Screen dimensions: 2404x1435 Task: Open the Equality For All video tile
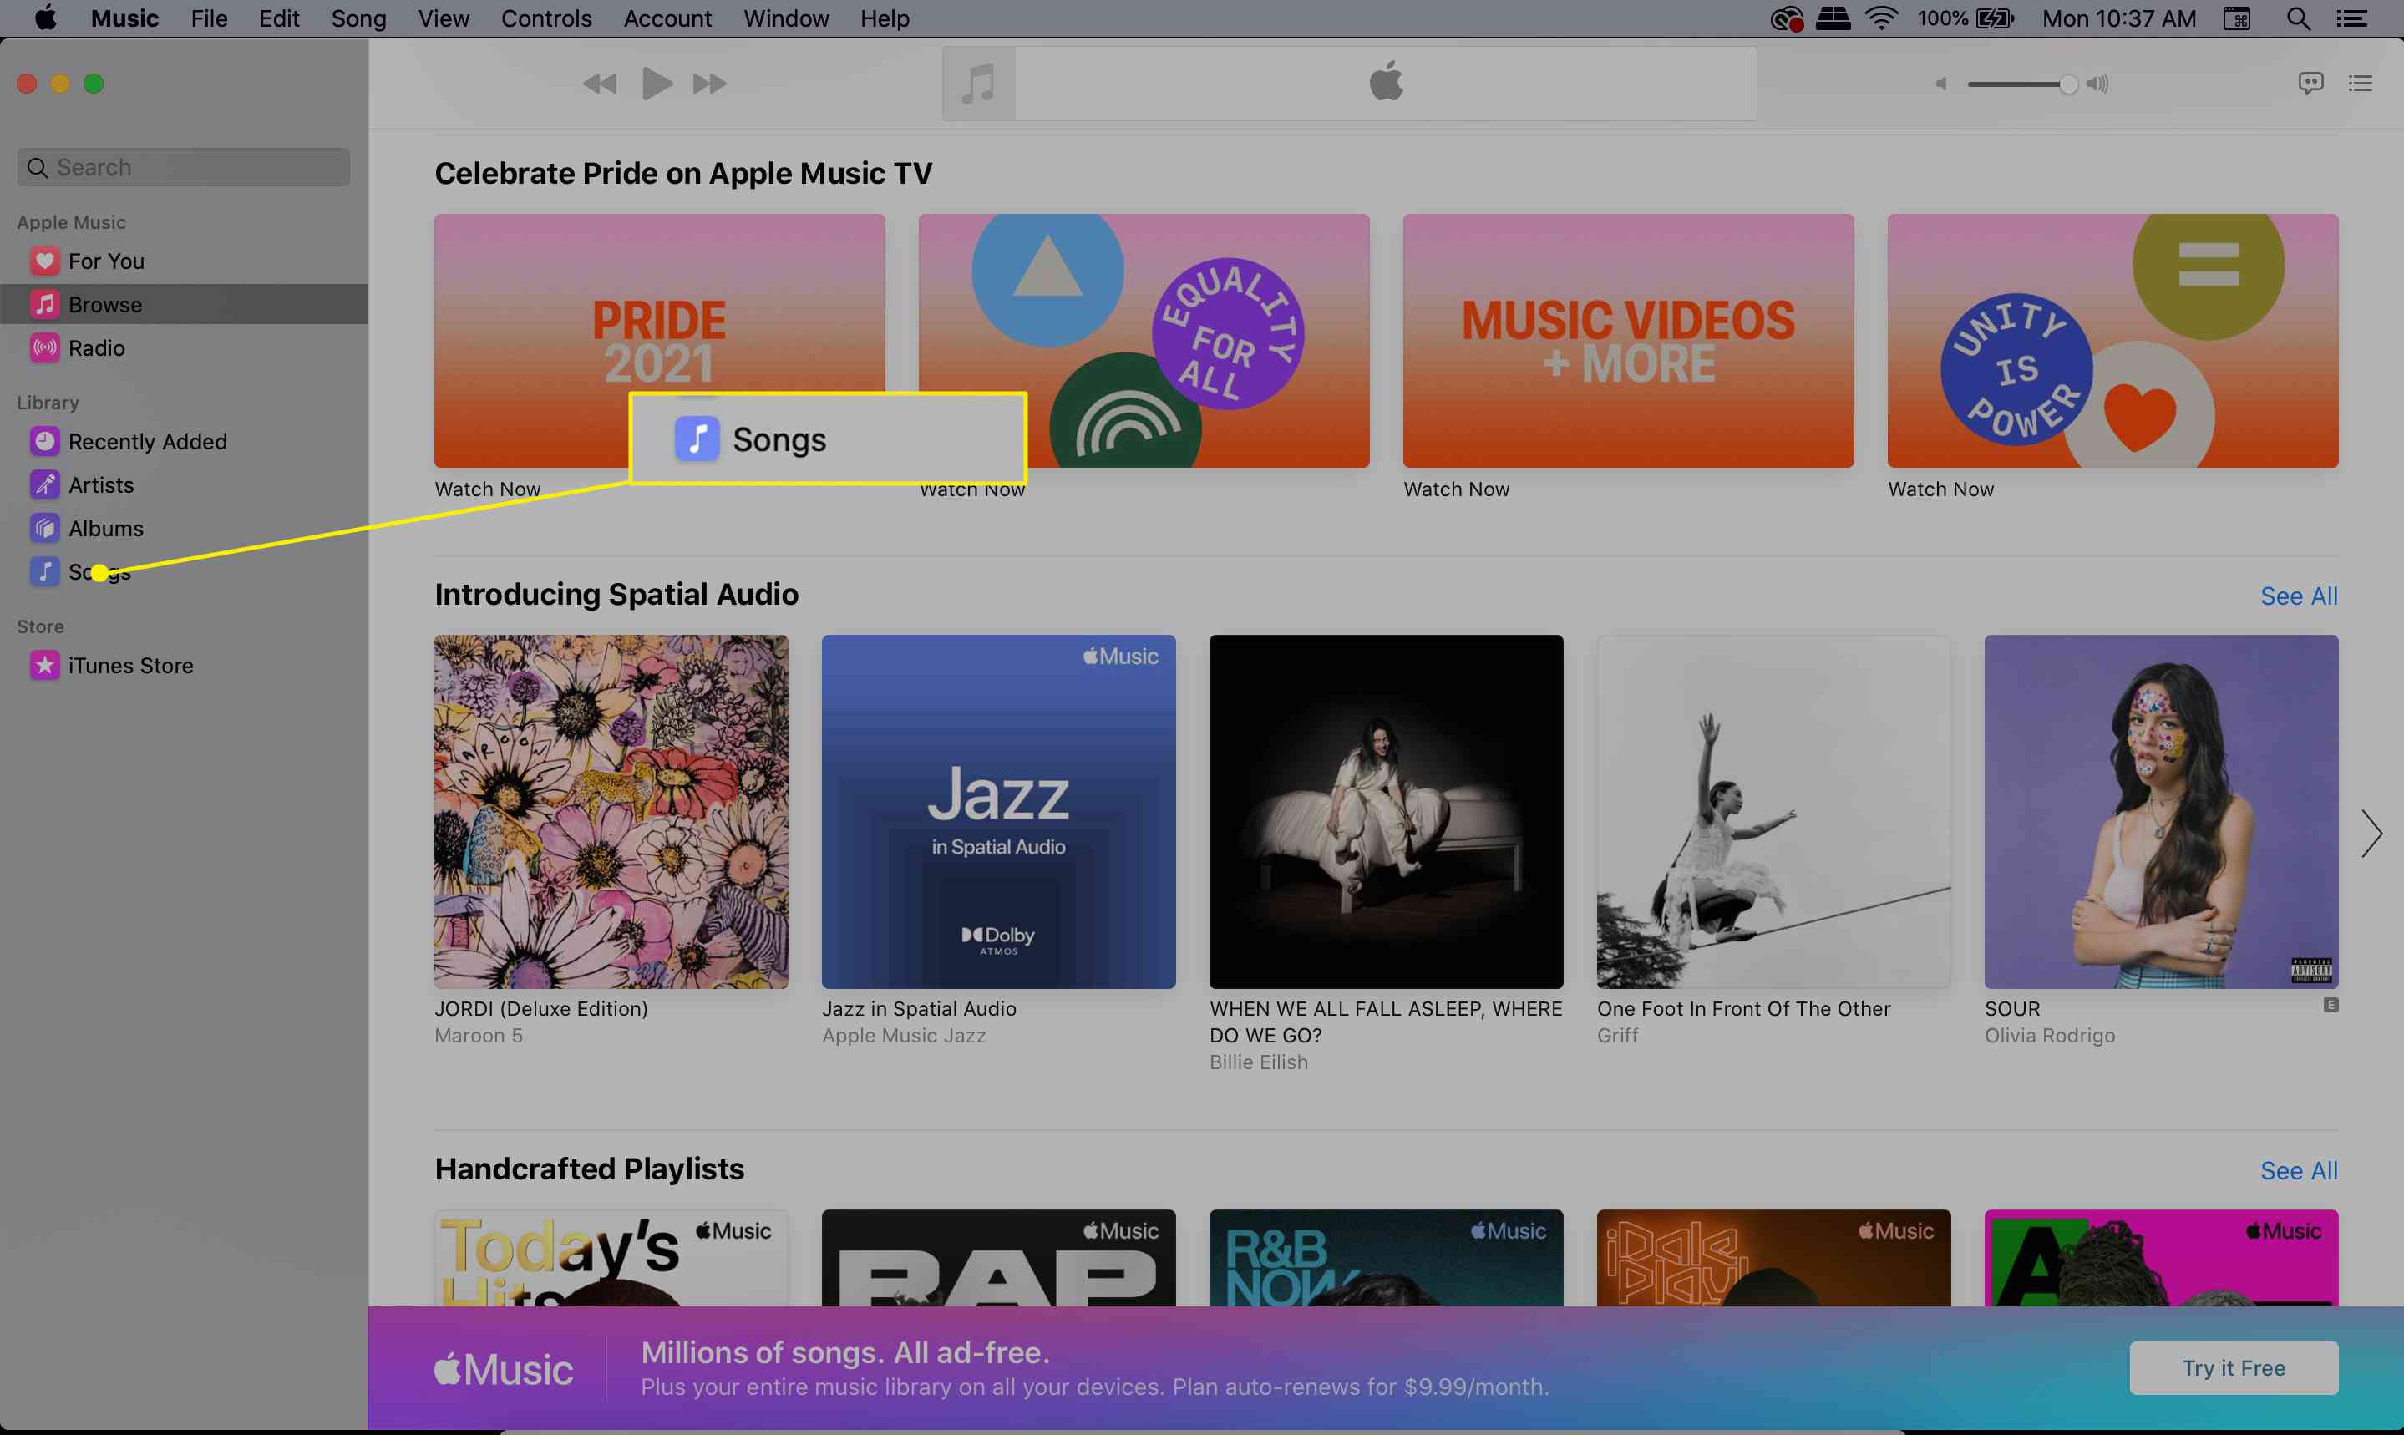1144,341
